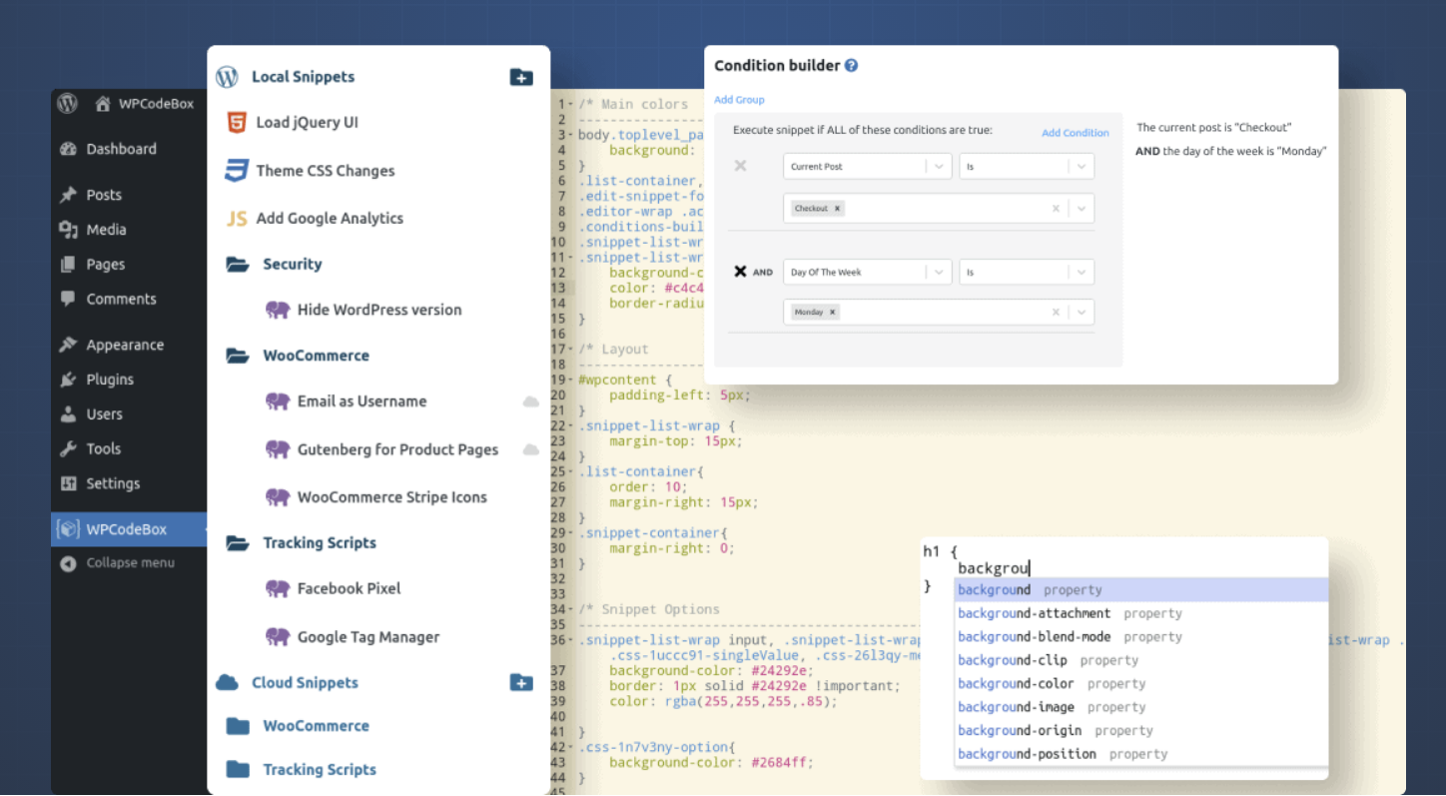This screenshot has height=796, width=1446.
Task: Open Is operator dropdown for Day Of The Week
Action: tap(1027, 272)
